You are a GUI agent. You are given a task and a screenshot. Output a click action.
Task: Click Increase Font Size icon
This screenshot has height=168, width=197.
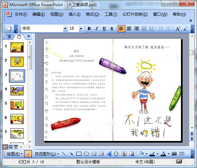(178, 29)
